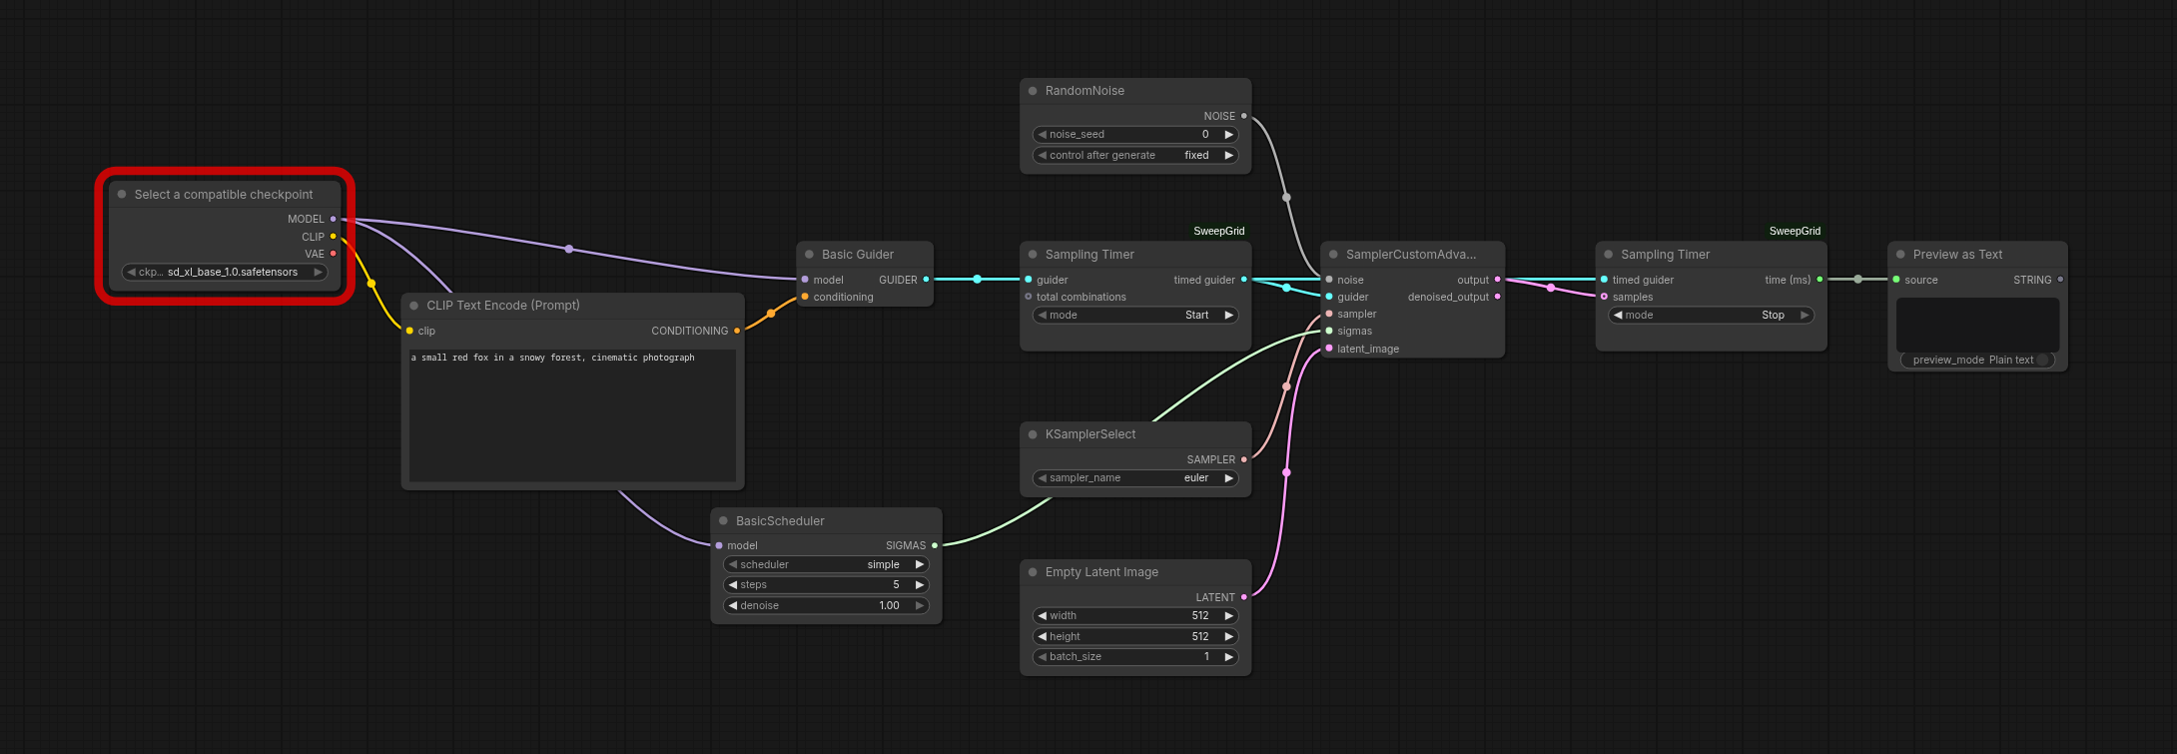The height and width of the screenshot is (754, 2177).
Task: Collapse the Sampling Timer node with Stop mode
Action: [1608, 255]
